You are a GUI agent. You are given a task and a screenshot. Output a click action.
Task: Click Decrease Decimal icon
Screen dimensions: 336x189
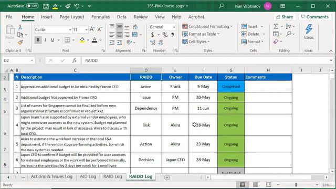coord(160,43)
